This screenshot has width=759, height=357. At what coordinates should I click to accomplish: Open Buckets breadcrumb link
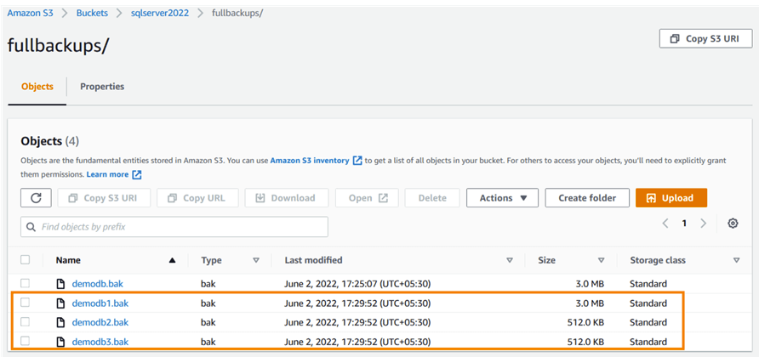(92, 13)
